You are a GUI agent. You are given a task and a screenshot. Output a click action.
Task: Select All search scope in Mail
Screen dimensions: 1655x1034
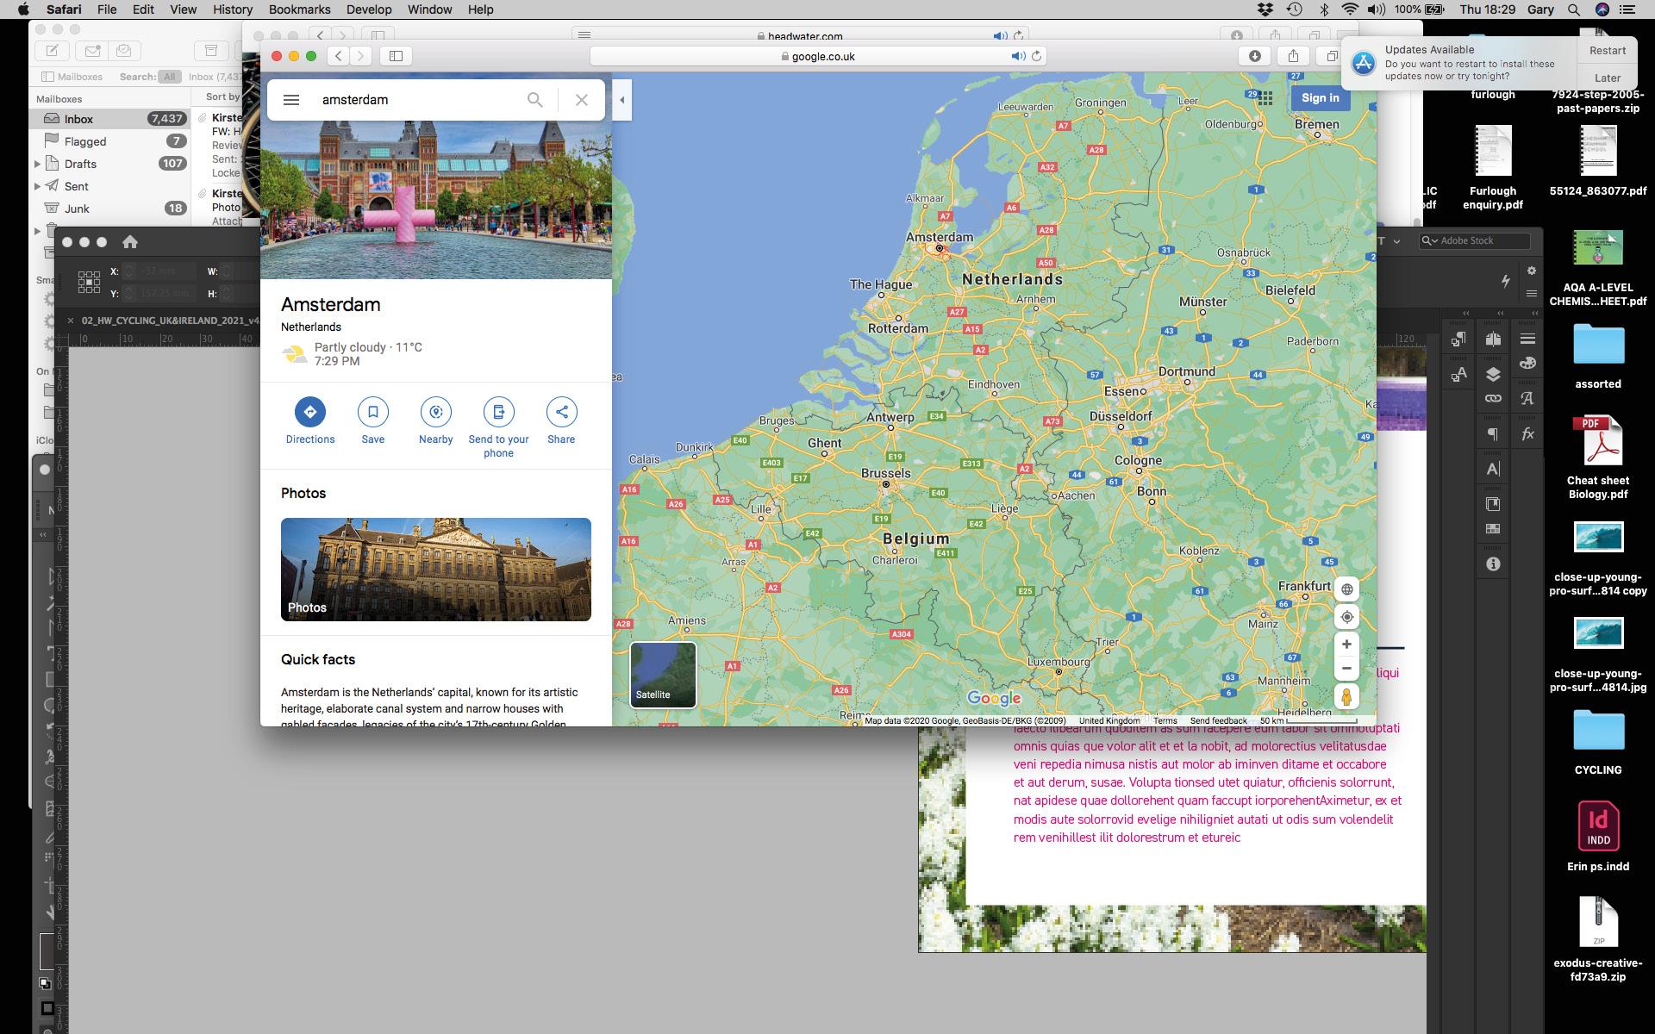pyautogui.click(x=170, y=77)
